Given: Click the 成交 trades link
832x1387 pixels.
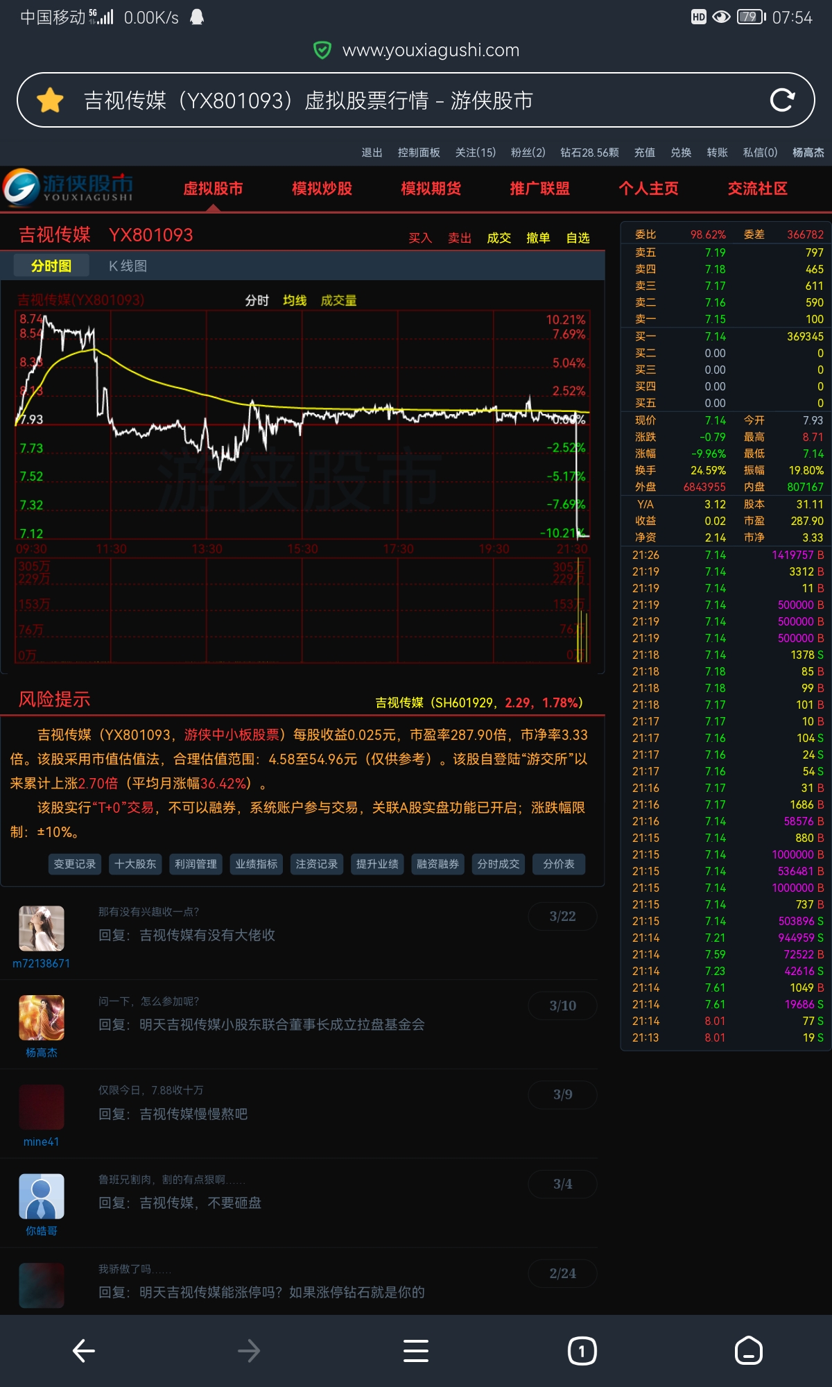Looking at the screenshot, I should (x=499, y=238).
